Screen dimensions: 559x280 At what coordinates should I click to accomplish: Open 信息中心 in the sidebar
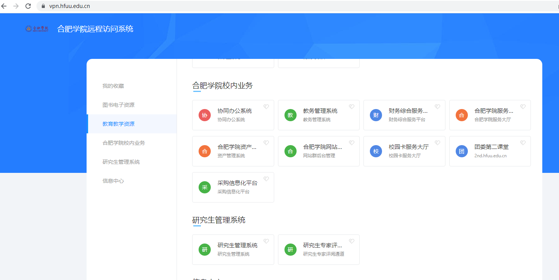pyautogui.click(x=131, y=181)
